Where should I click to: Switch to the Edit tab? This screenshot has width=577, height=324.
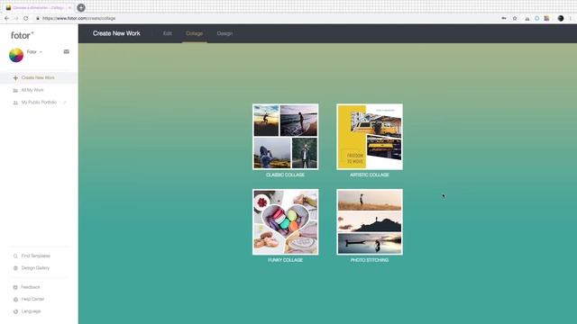[168, 33]
